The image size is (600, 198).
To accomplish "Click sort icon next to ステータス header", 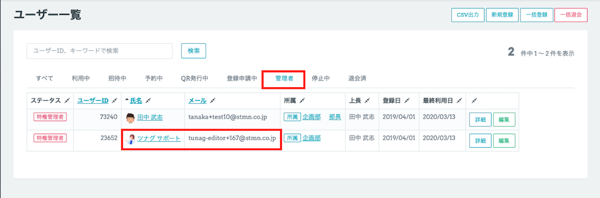I will click(x=67, y=101).
